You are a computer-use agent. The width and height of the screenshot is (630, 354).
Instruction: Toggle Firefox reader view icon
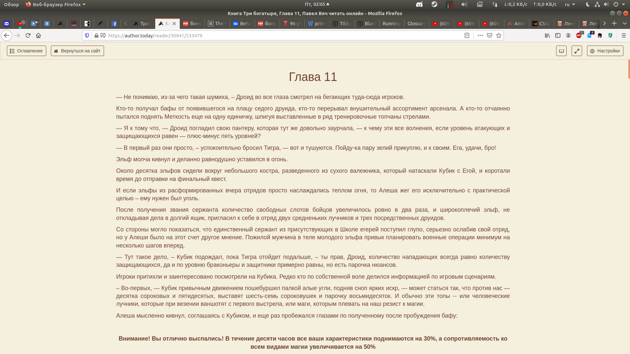click(467, 35)
